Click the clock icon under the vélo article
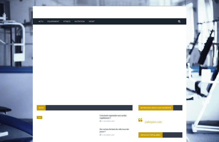 [x=100, y=135]
